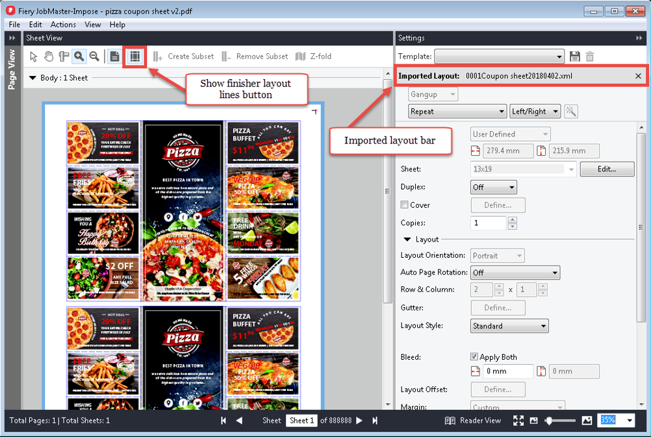Open the Help menu

coord(118,25)
